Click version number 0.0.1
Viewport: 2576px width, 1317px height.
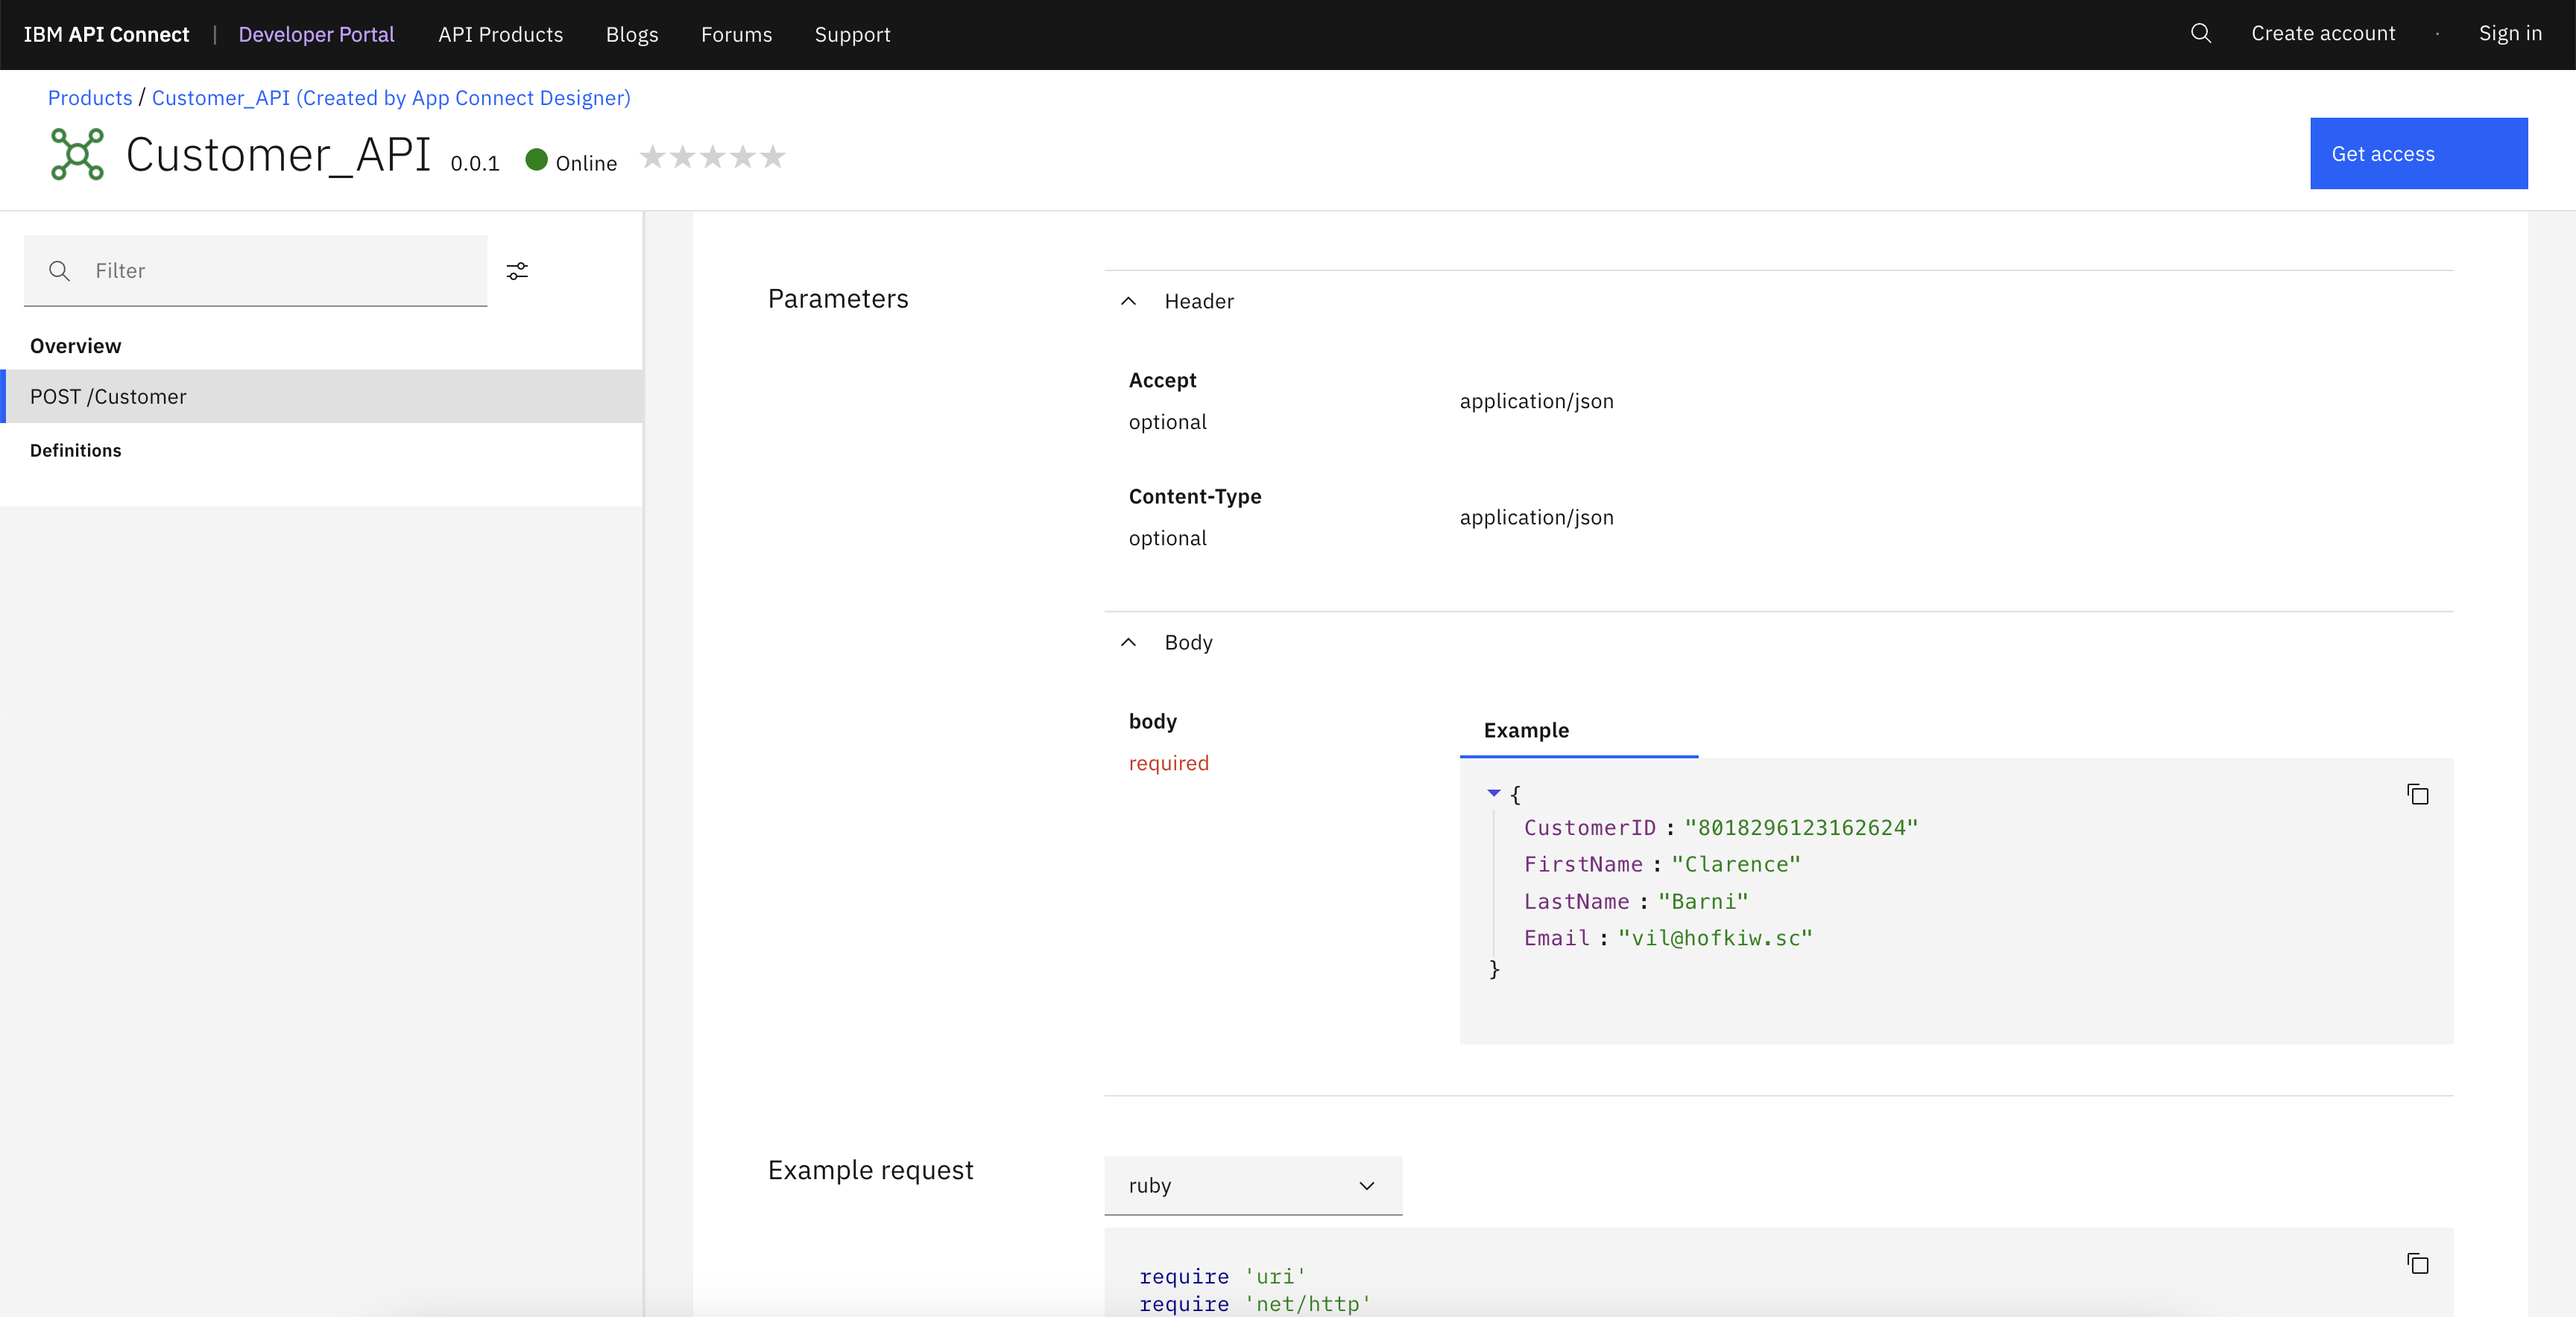click(475, 163)
